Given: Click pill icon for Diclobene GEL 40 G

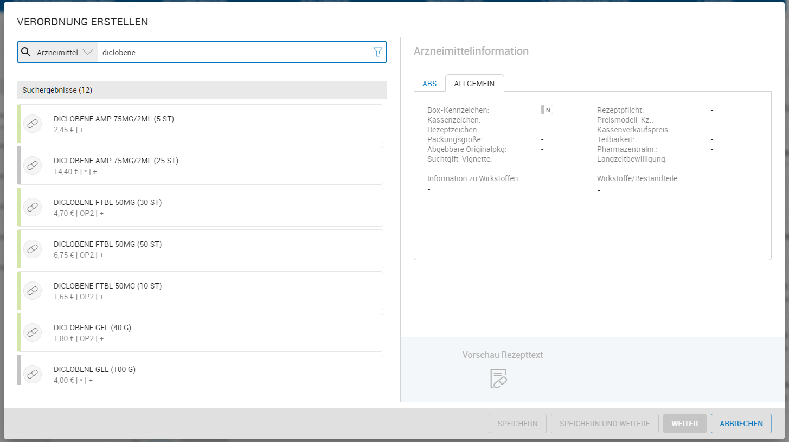Looking at the screenshot, I should (33, 332).
